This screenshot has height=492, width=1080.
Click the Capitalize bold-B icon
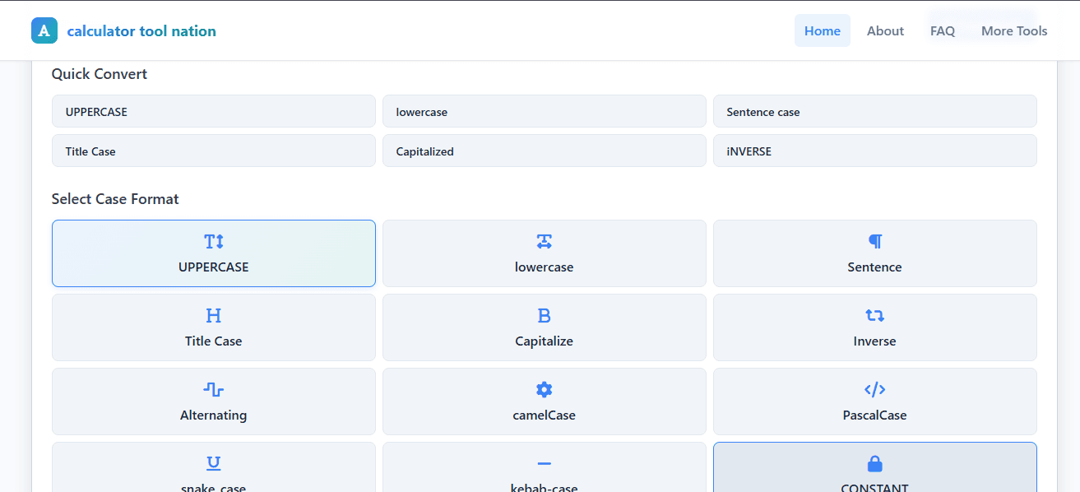click(544, 315)
